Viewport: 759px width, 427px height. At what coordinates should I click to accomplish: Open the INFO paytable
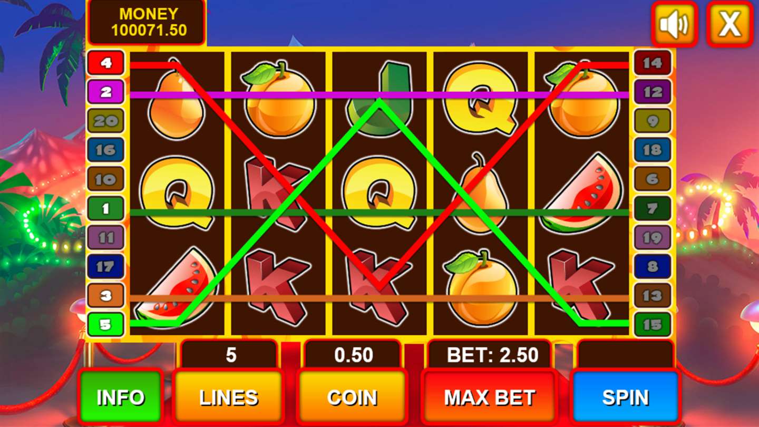pos(120,397)
